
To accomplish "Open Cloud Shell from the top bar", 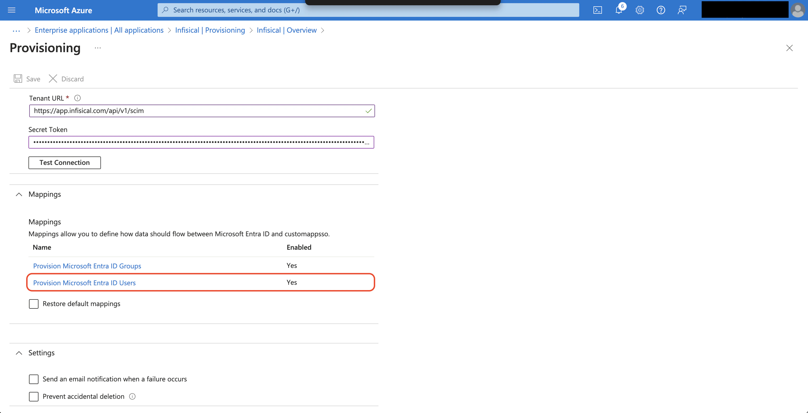I will [x=597, y=10].
